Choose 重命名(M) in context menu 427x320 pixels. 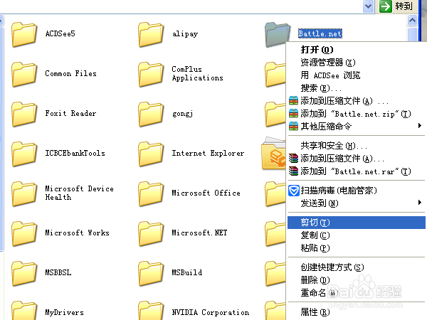(x=357, y=293)
